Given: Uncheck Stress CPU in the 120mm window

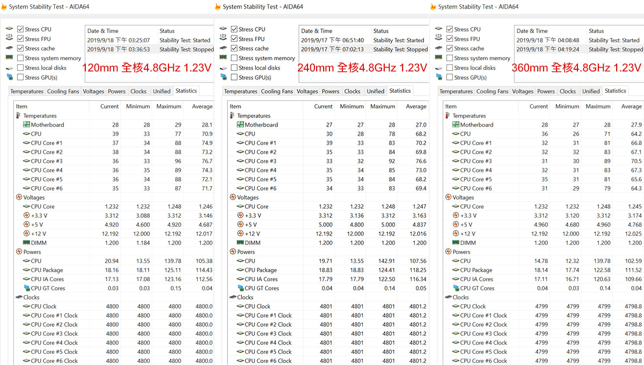Looking at the screenshot, I should tap(20, 29).
